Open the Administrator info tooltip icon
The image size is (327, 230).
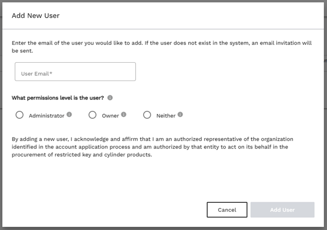point(69,114)
